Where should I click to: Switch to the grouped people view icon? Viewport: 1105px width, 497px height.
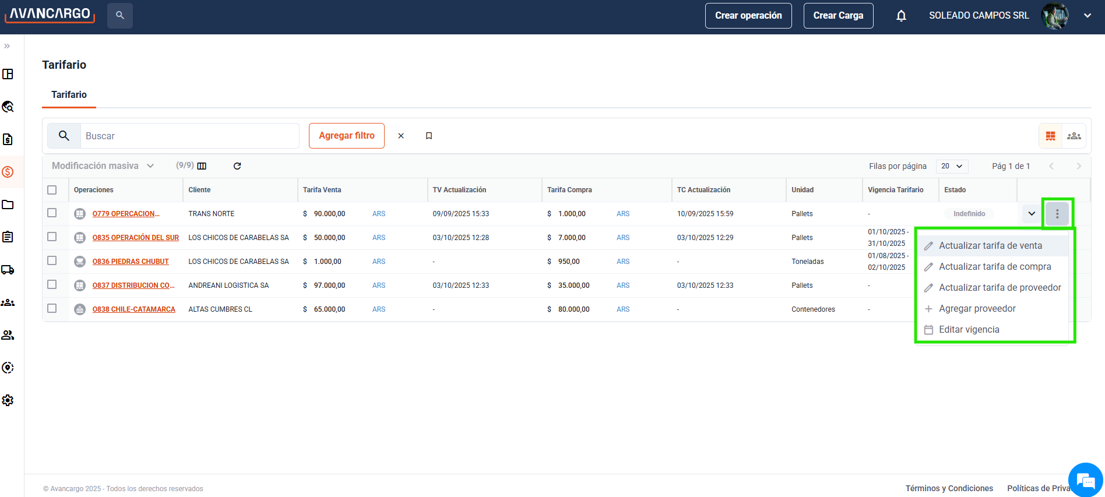1074,136
